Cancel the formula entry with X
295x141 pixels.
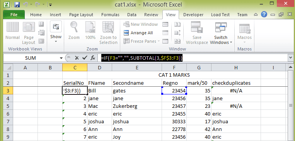pos(77,58)
